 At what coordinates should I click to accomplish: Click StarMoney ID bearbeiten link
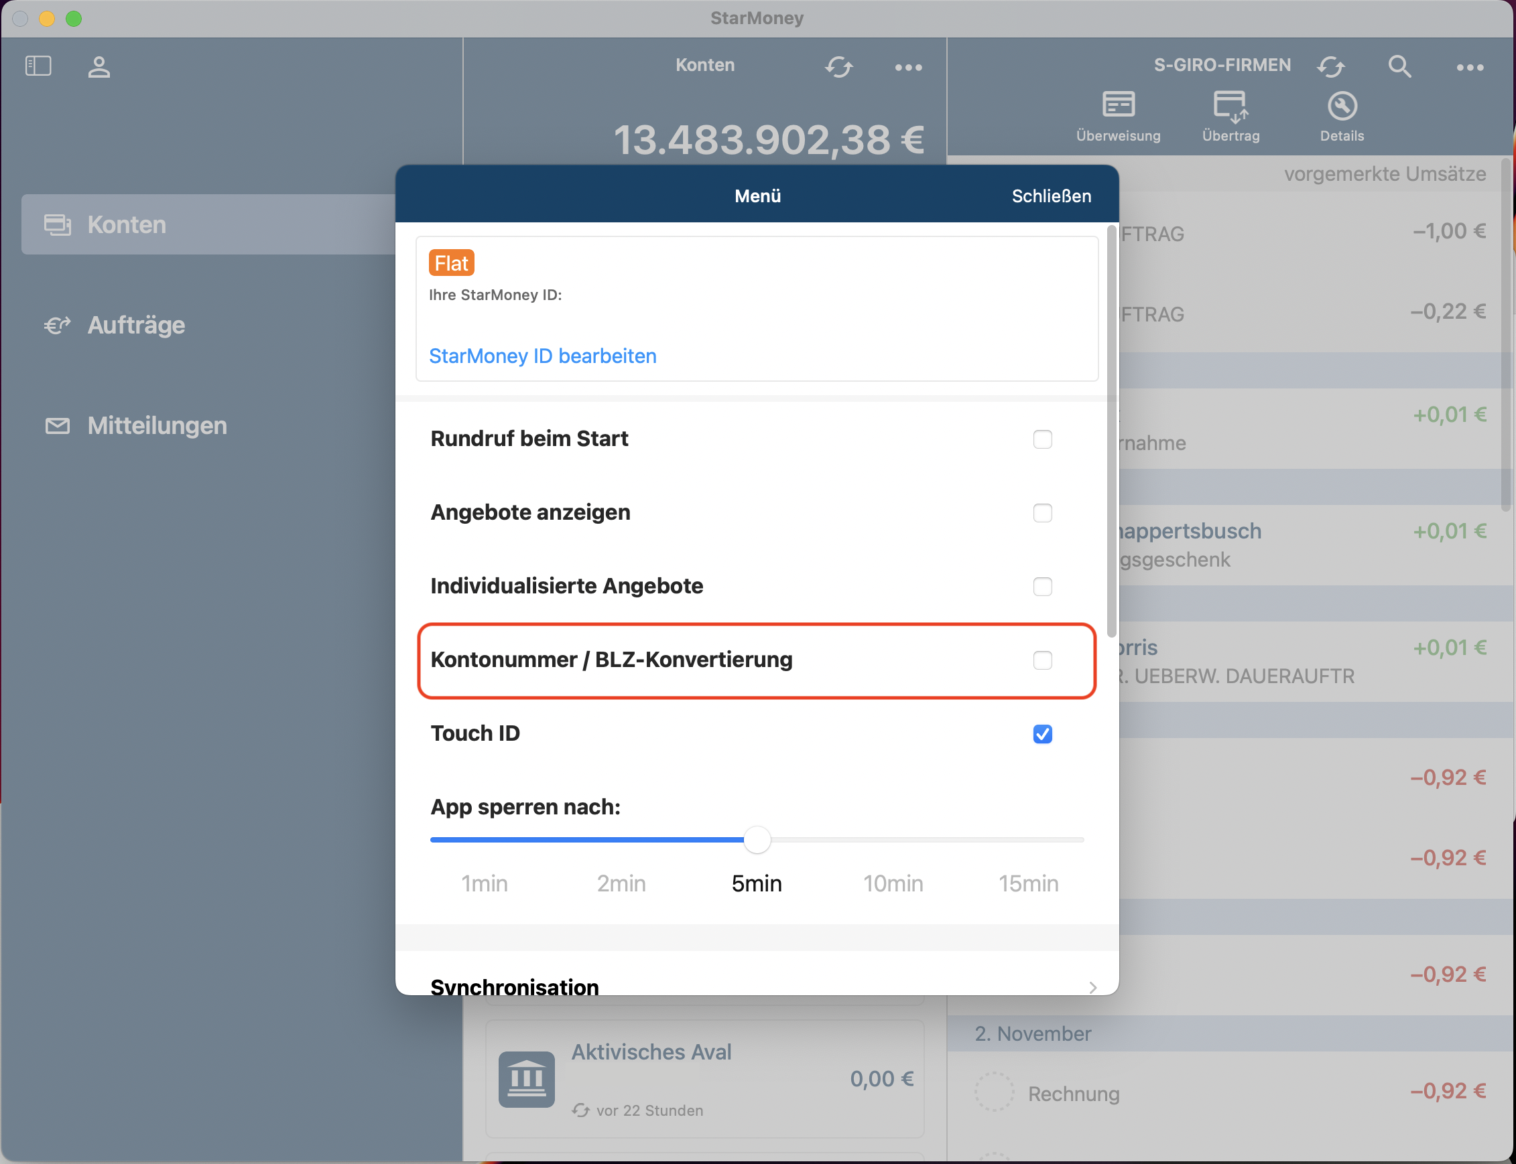point(542,356)
